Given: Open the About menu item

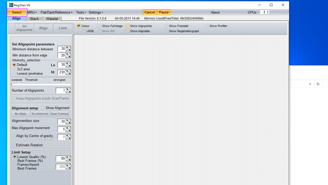Looking at the screenshot, I should tap(215, 12).
